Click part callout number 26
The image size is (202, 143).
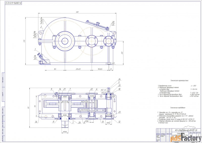(x=80, y=122)
